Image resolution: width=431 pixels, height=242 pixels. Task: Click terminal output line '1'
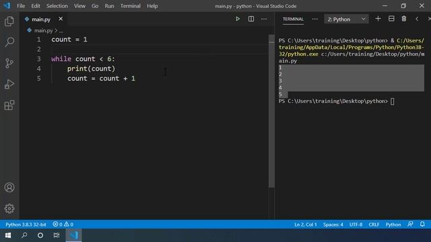coord(280,67)
